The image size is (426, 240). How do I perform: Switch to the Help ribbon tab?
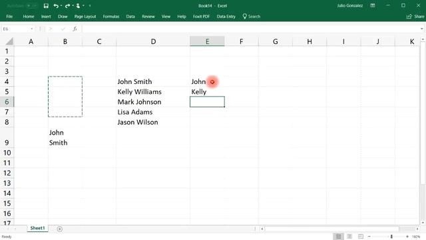pos(182,16)
